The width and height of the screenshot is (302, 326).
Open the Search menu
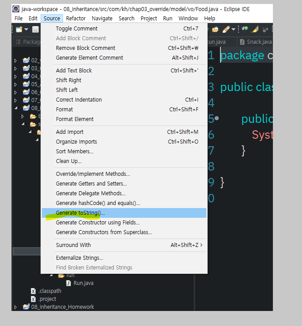pos(127,18)
